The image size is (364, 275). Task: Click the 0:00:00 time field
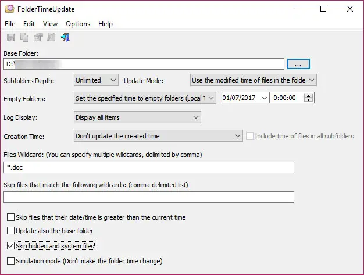coord(287,98)
